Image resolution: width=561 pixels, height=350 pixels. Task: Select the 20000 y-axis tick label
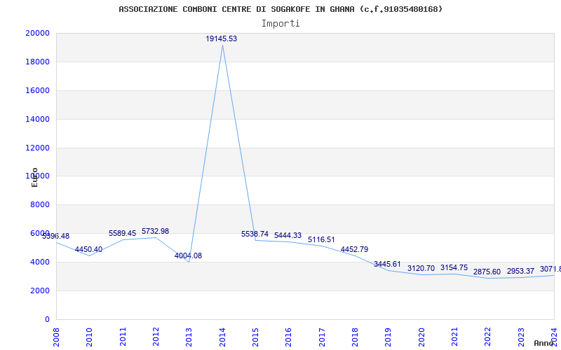click(38, 33)
